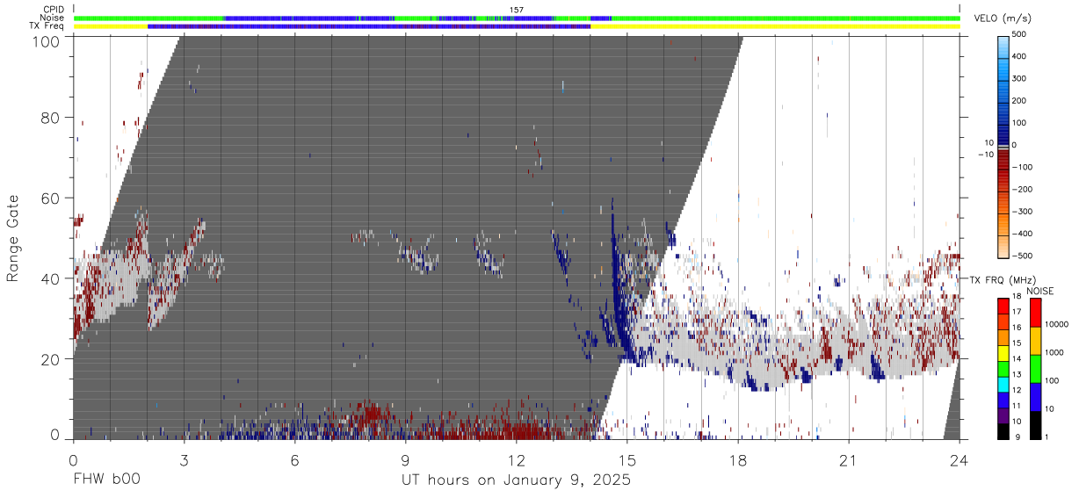The width and height of the screenshot is (1079, 498).
Task: Click the TX Freq row label
Action: (x=47, y=26)
